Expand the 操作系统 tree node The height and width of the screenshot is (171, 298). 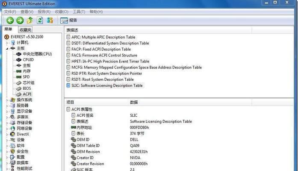point(7,100)
